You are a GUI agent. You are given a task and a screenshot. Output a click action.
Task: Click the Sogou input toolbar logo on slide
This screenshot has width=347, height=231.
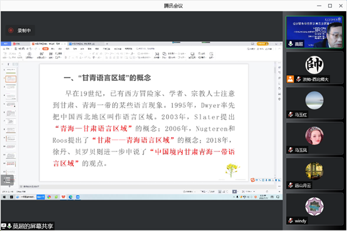click(252, 180)
